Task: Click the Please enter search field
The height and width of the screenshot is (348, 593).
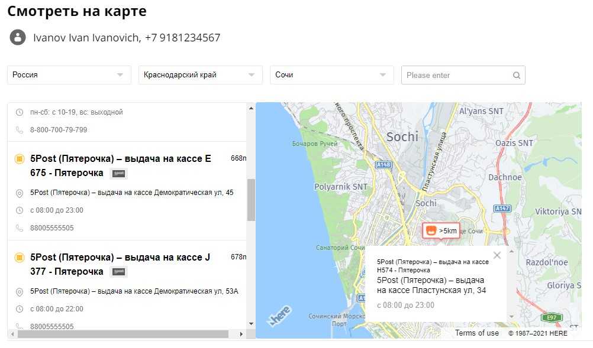Action: [456, 75]
